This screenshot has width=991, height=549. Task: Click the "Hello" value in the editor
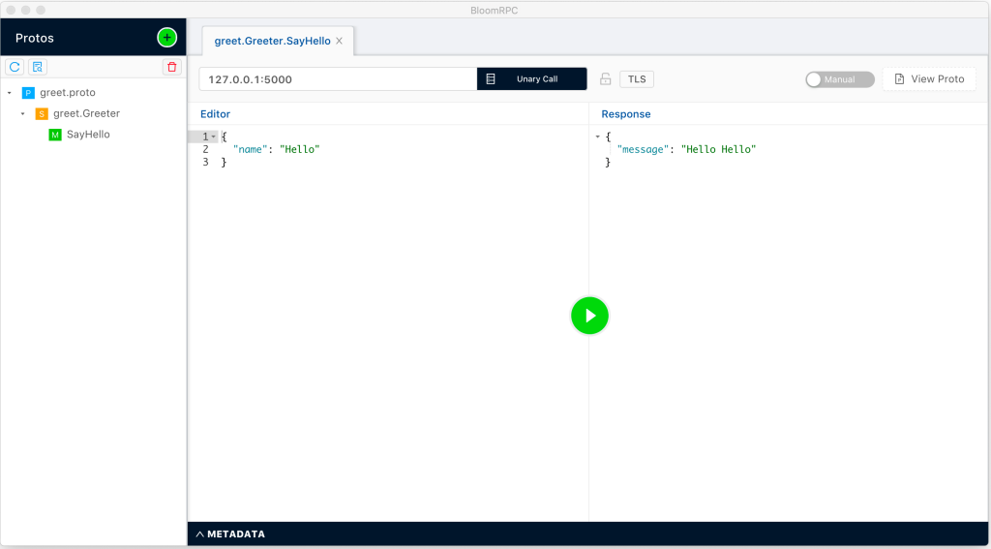300,149
